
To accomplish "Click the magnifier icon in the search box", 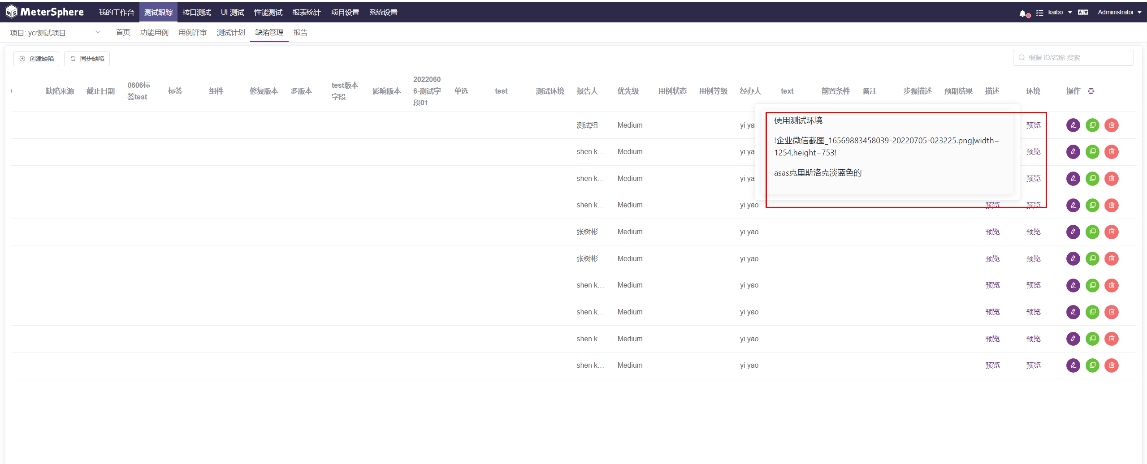I will [1021, 57].
